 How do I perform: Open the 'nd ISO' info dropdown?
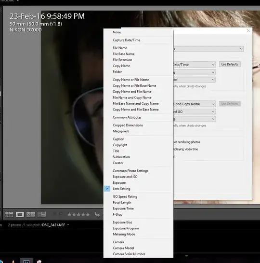195,111
